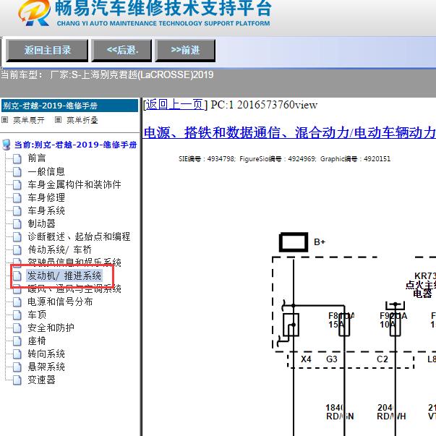This screenshot has width=436, height=436.
Task: Click the 菜单展开 list icon
Action: (5, 120)
